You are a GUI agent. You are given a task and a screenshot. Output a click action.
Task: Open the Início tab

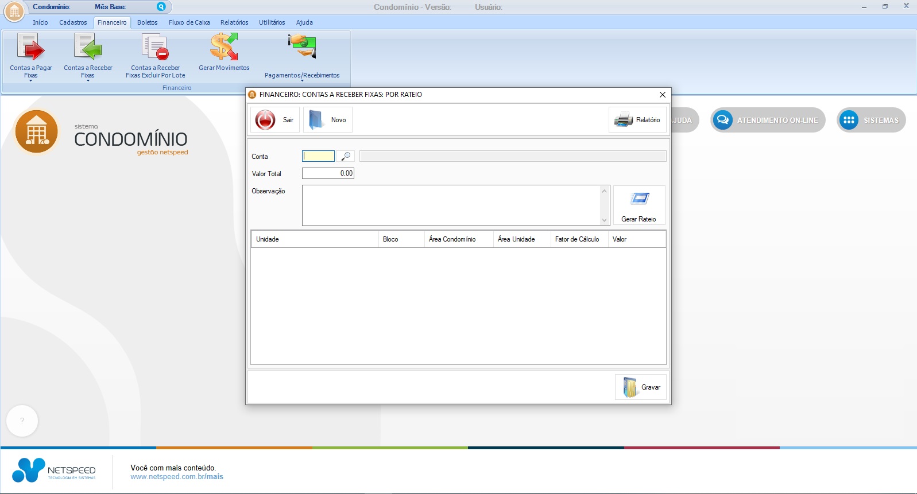(40, 22)
